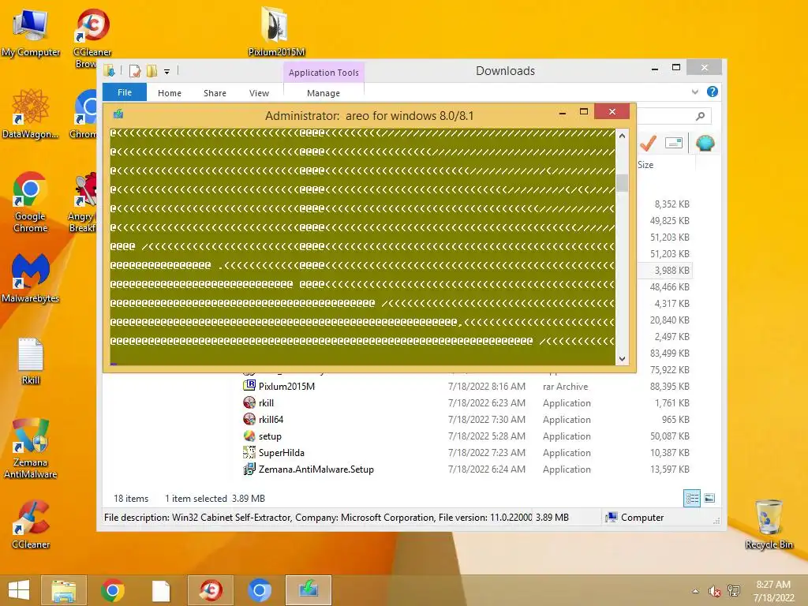Select the Rkill text file on desktop
The image size is (808, 606).
[31, 361]
